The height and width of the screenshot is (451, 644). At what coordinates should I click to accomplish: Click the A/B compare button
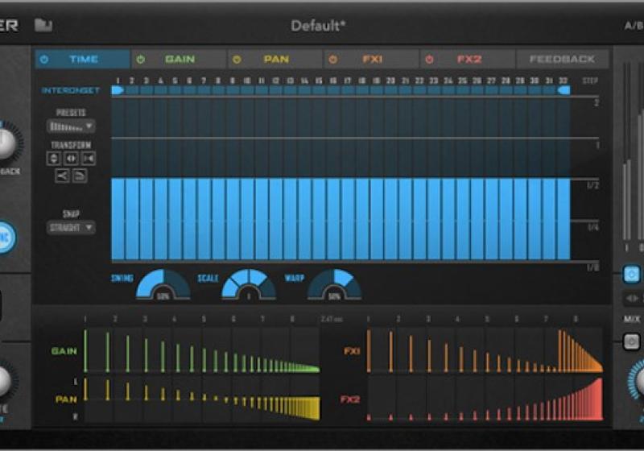coord(633,26)
